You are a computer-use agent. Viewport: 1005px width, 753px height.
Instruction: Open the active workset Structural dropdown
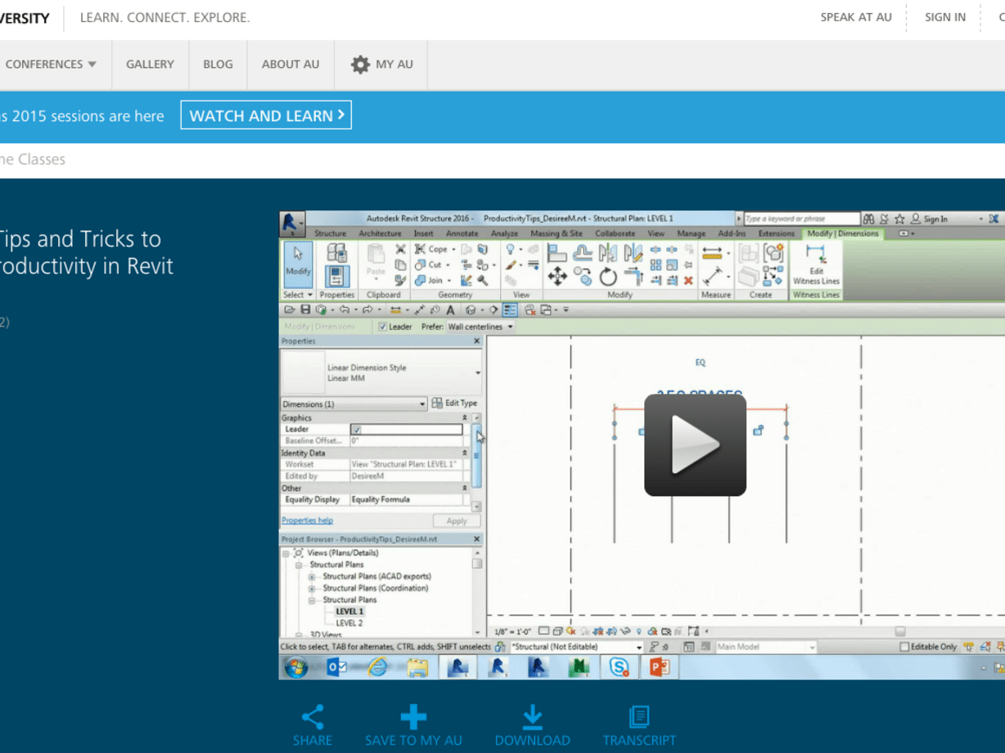pos(577,647)
